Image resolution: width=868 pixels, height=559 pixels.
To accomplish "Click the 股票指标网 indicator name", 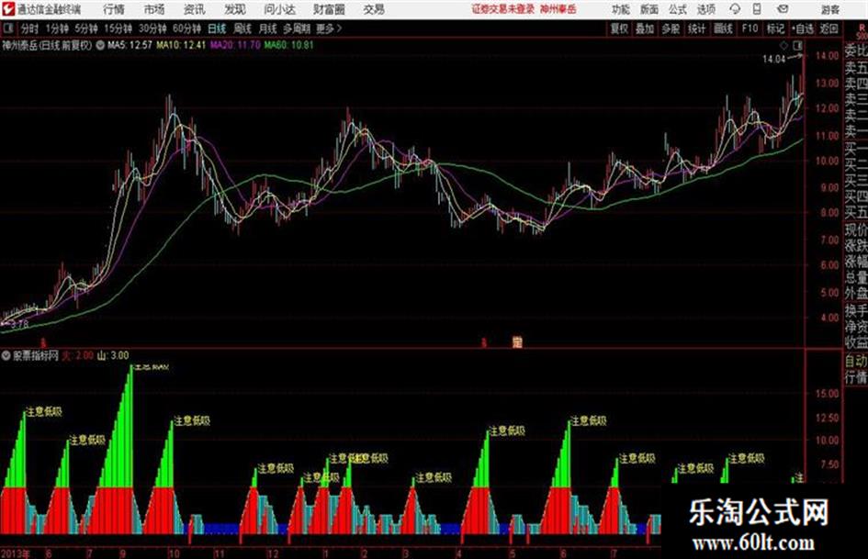I will click(36, 355).
